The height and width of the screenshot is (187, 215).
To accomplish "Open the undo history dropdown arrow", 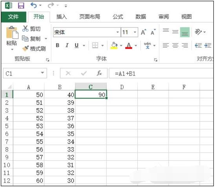I will point(40,6).
